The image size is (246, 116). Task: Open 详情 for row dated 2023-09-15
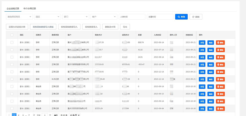[x=202, y=94]
